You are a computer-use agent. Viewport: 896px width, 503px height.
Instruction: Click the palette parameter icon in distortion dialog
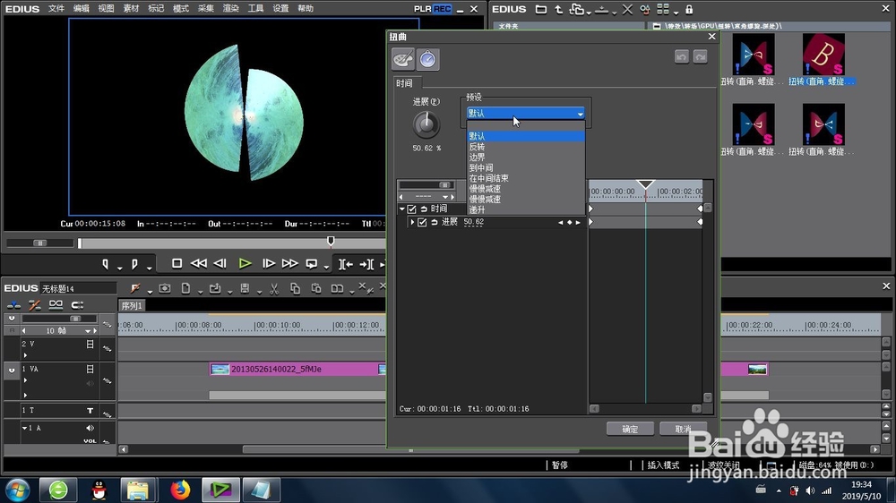coord(403,59)
